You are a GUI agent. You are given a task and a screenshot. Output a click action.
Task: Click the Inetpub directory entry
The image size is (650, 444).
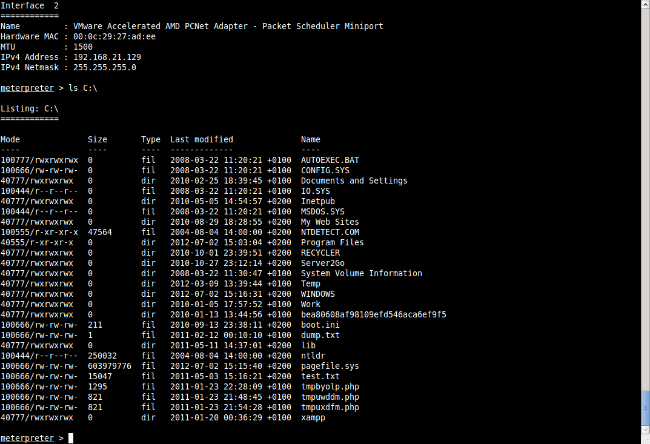[x=317, y=201]
